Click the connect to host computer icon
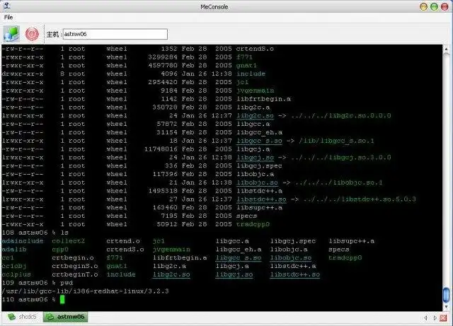 coord(11,34)
